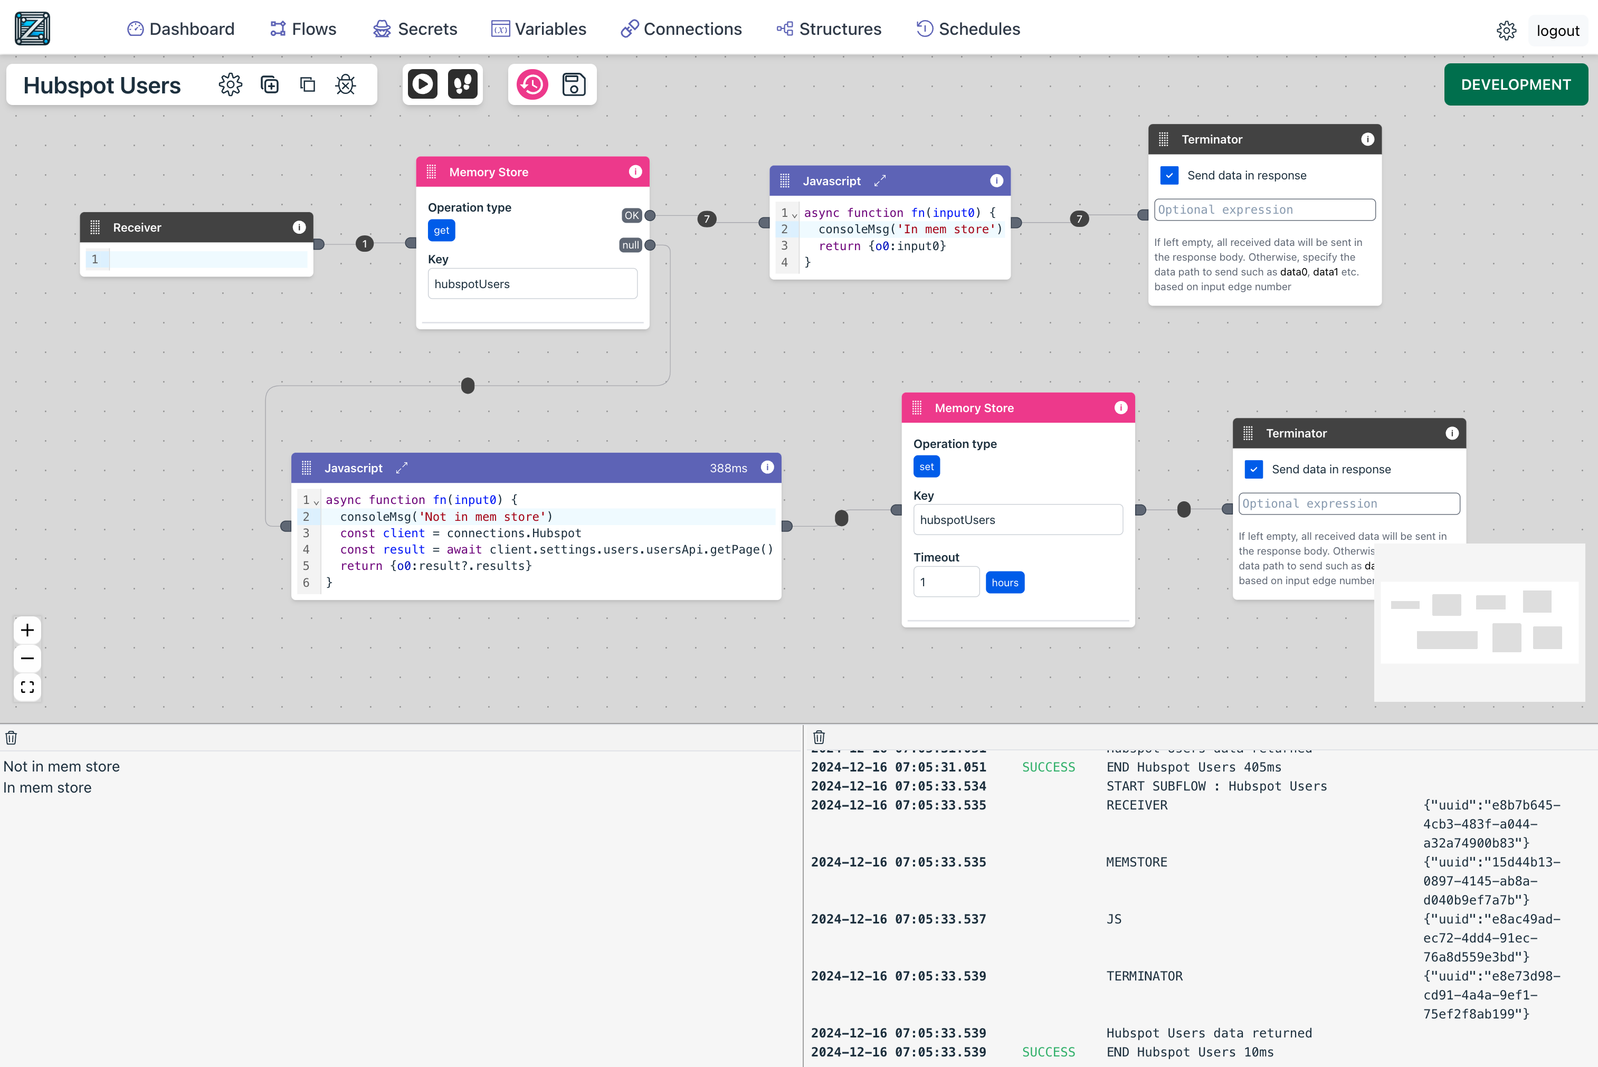Image resolution: width=1598 pixels, height=1067 pixels.
Task: Open the Schedules menu item
Action: 968,28
